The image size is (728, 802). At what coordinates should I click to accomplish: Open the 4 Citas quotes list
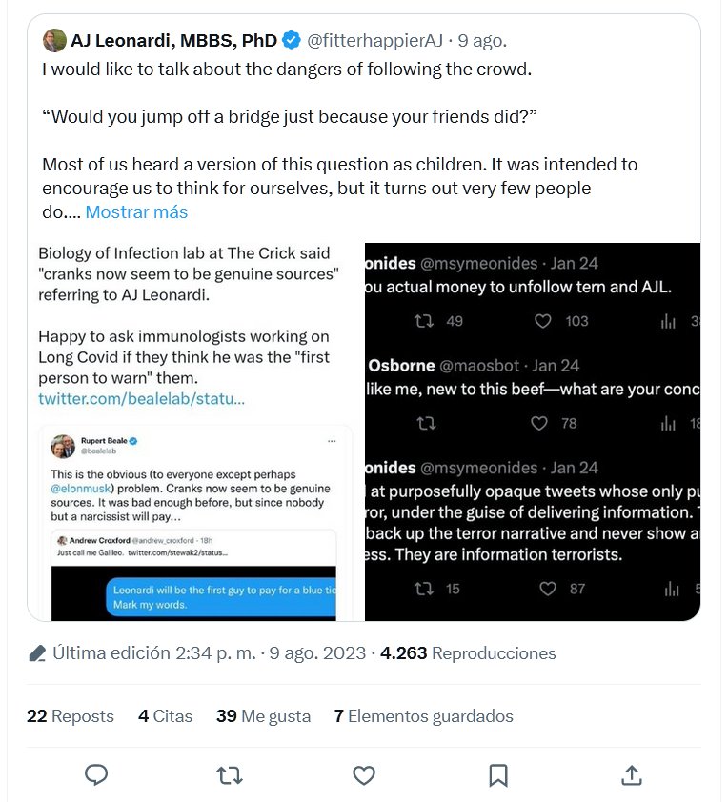165,716
